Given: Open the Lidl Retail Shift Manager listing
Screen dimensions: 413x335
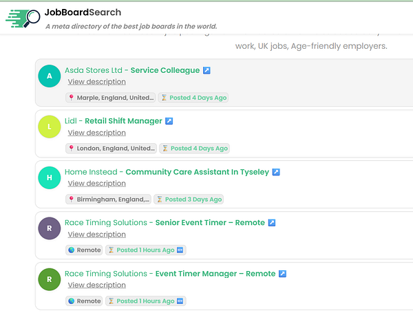Looking at the screenshot, I should pyautogui.click(x=114, y=121).
